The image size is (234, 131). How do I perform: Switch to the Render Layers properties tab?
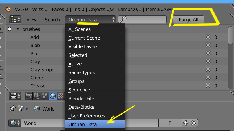coord(36,96)
